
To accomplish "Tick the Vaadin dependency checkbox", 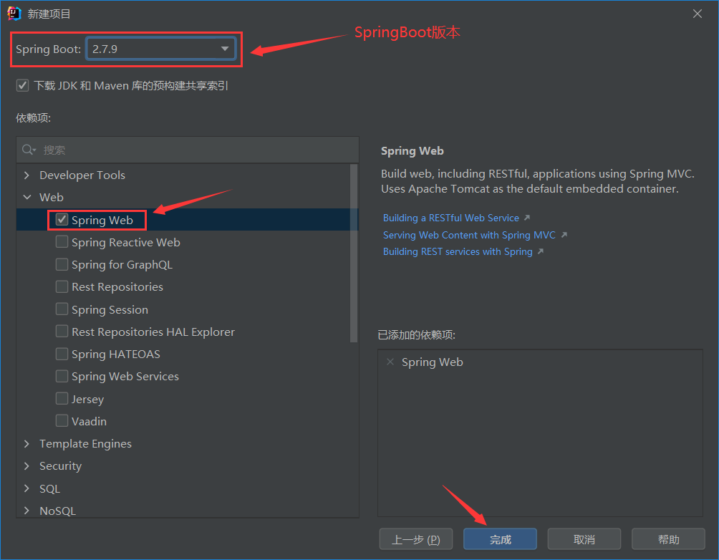I will (62, 421).
